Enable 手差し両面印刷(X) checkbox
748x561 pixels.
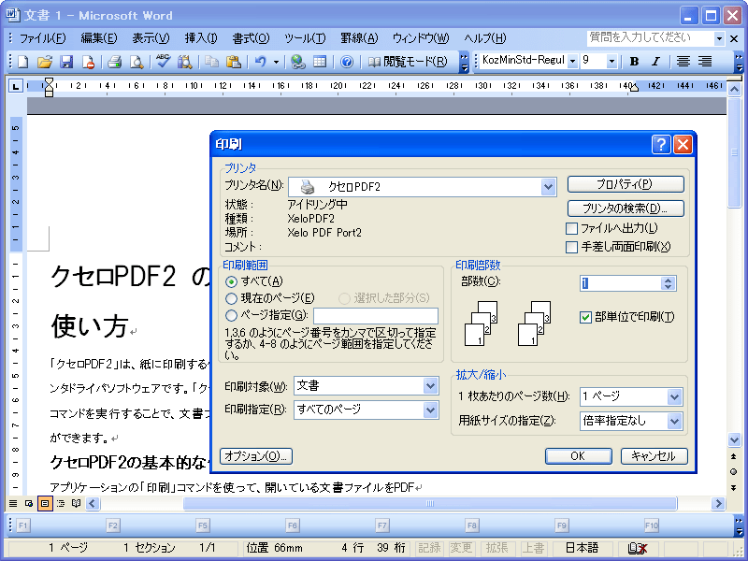(x=571, y=247)
